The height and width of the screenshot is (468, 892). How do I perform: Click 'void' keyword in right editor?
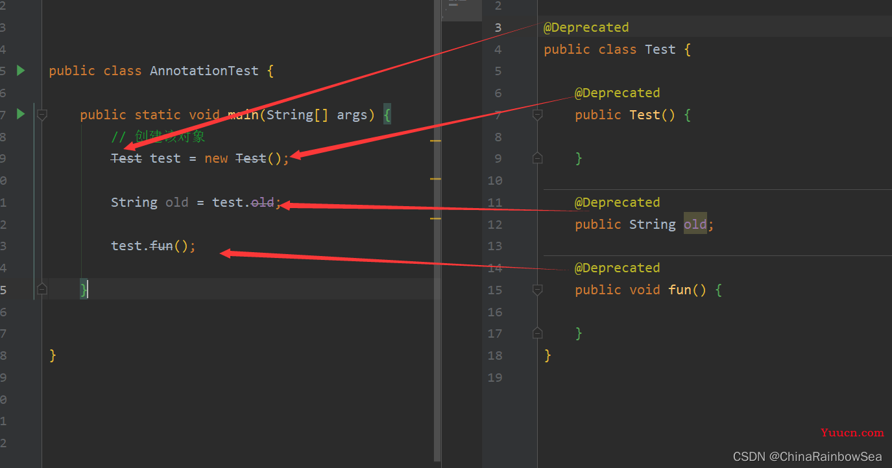tap(645, 290)
